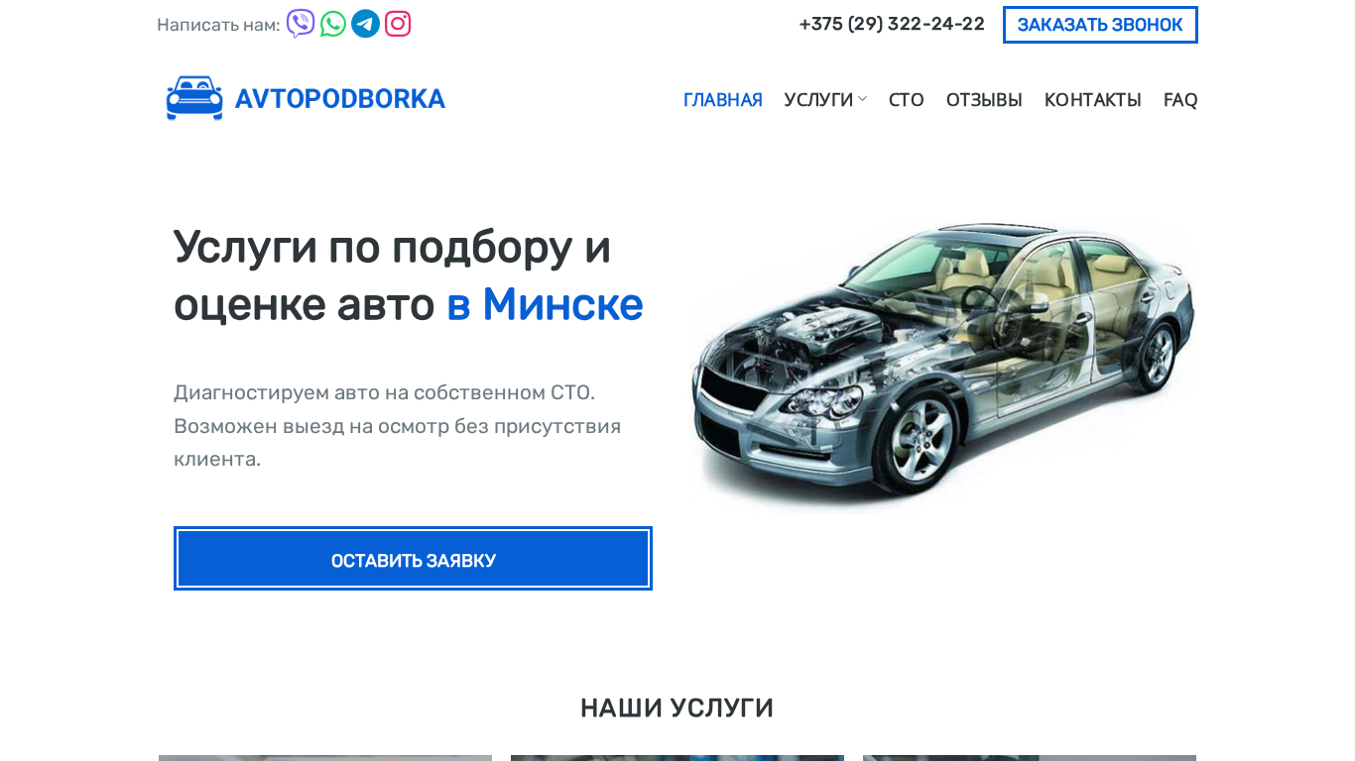Click the WhatsApp icon
1355x761 pixels.
[333, 24]
